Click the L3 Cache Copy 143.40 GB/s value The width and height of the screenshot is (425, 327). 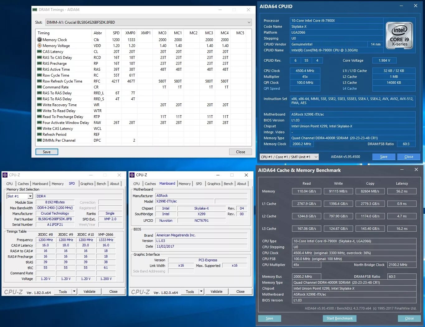pyautogui.click(x=370, y=229)
